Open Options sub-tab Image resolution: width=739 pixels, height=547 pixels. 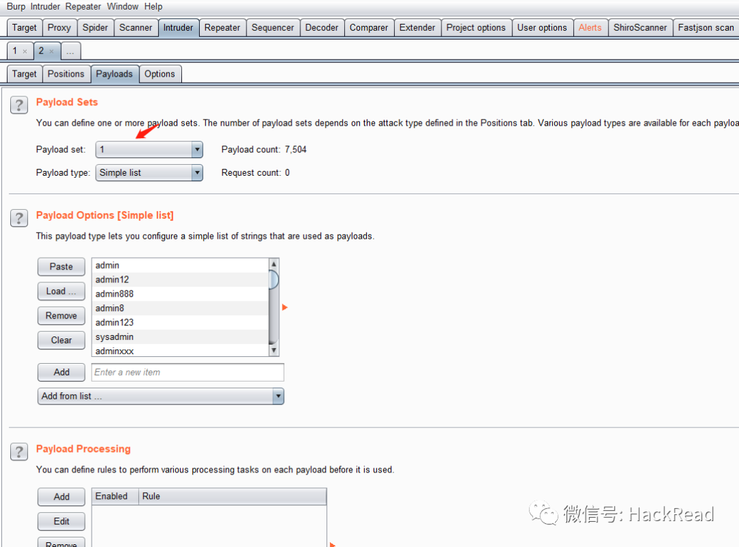point(159,74)
